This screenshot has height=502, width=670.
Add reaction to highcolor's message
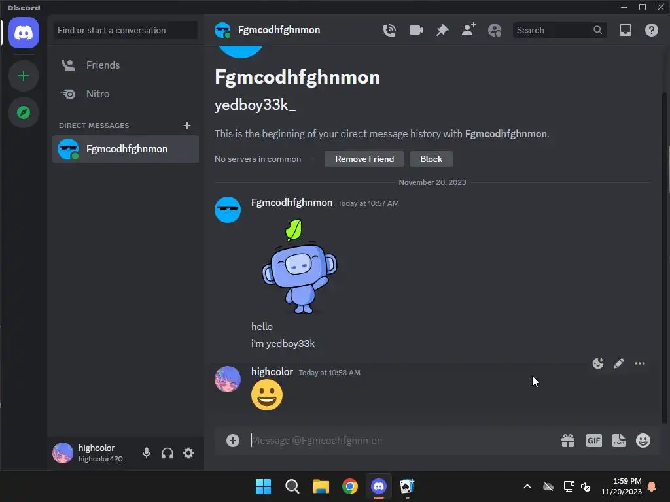point(598,363)
